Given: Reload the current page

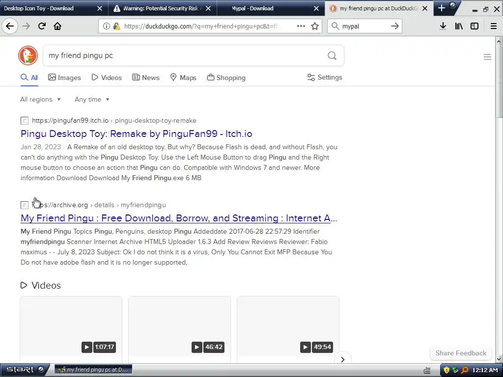Looking at the screenshot, I should [42, 26].
